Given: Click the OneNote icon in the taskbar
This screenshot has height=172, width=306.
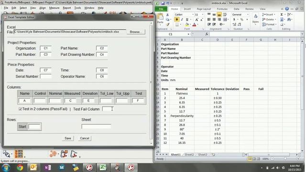Looking at the screenshot, I should coord(48,168).
